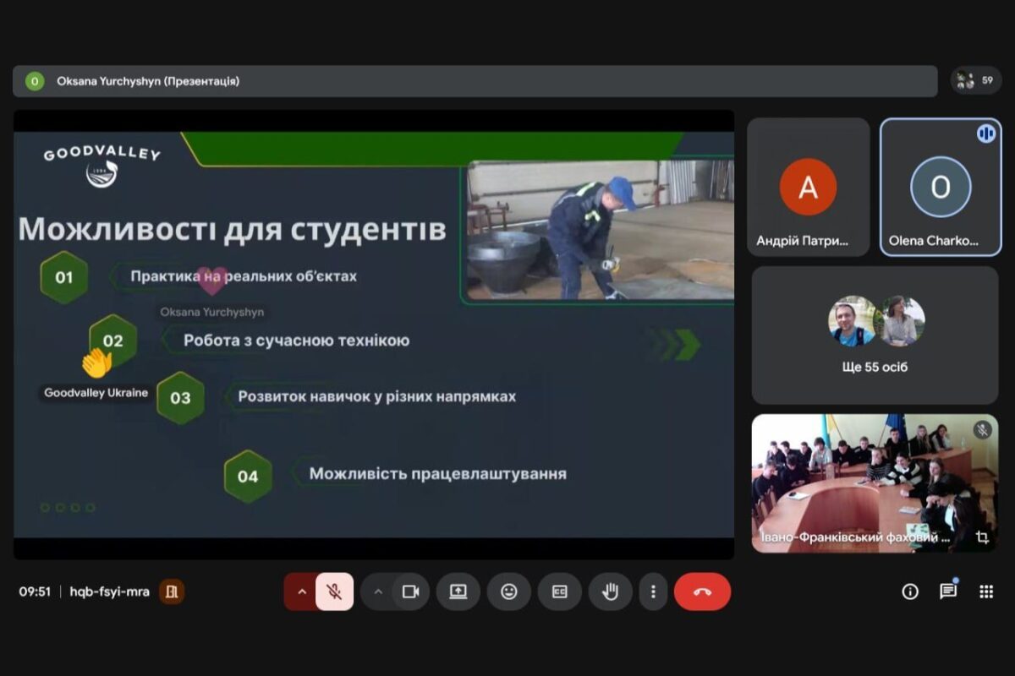Open the emoji reactions picker

(x=508, y=591)
